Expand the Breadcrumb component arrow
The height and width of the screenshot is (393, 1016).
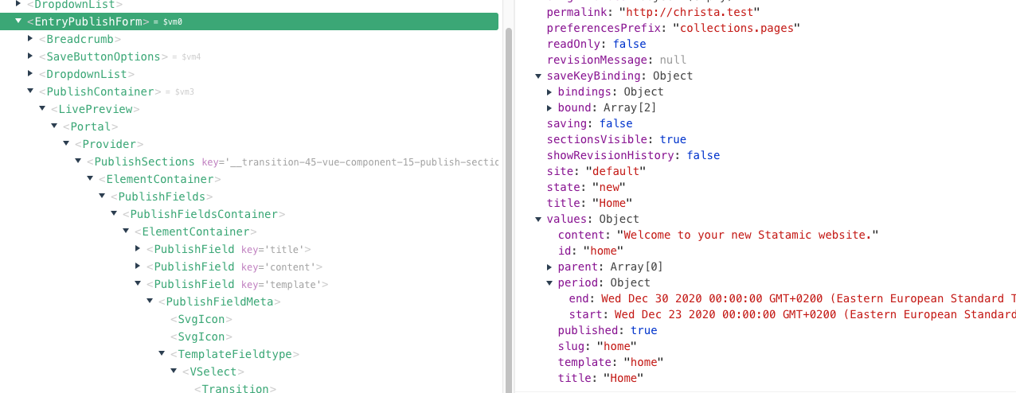coord(30,39)
